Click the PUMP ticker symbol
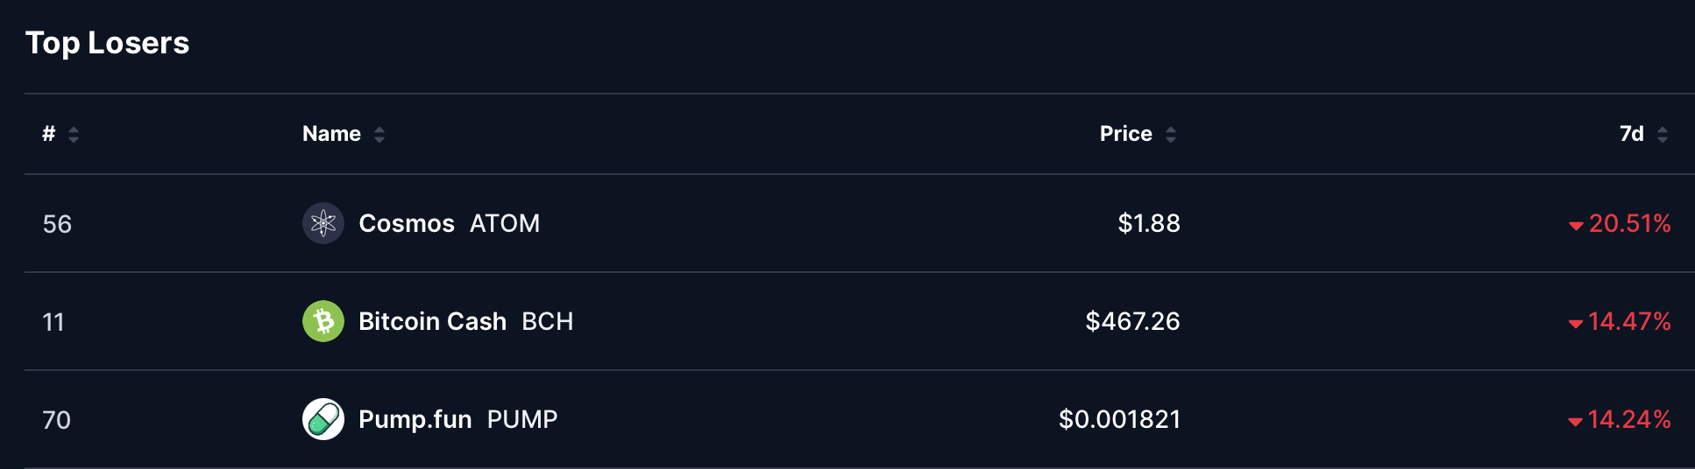The width and height of the screenshot is (1695, 469). 522,419
